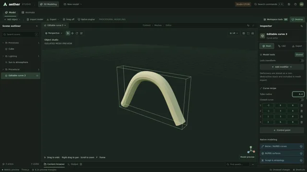Activate the rotate tool in viewport toolbar

pyautogui.click(x=77, y=33)
